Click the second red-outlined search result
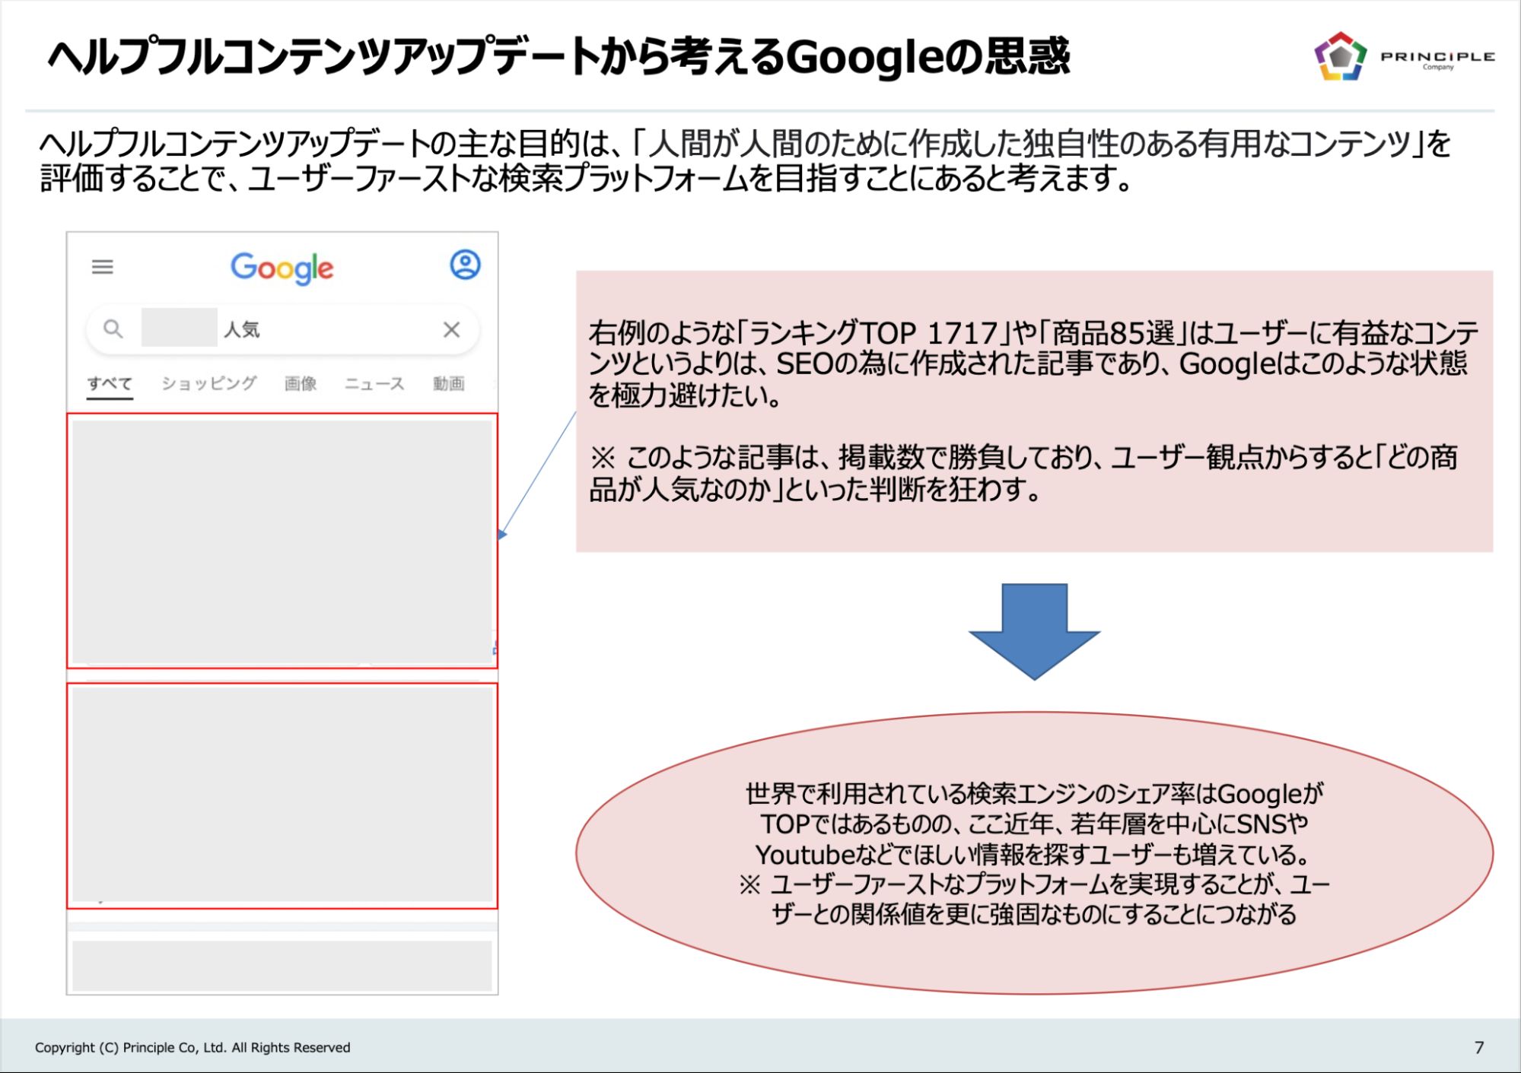Viewport: 1521px width, 1073px height. tap(282, 795)
